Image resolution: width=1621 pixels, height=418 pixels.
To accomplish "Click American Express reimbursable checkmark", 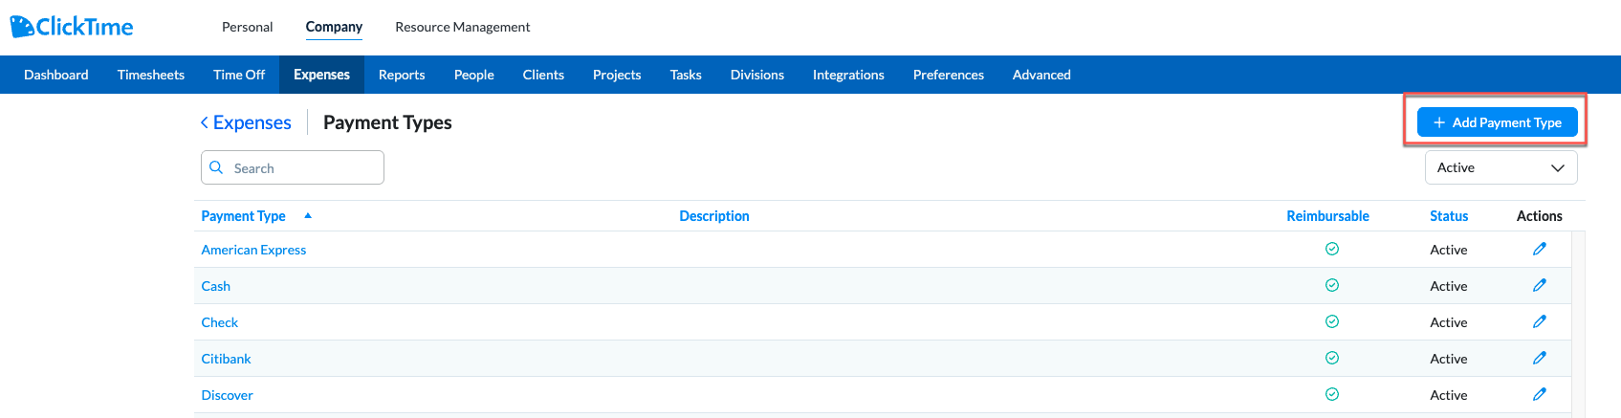I will [x=1331, y=249].
